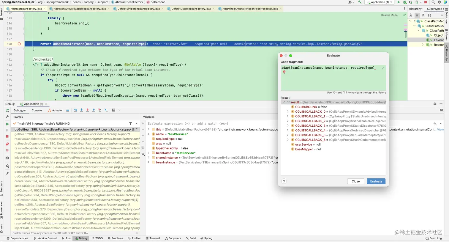Click the Step Out icon
This screenshot has width=449, height=242.
point(94,110)
